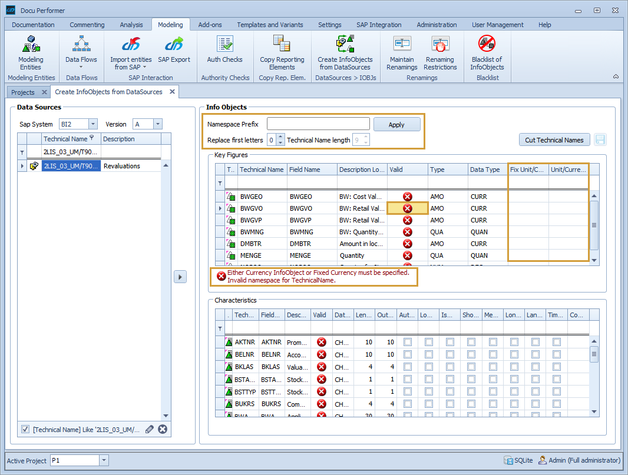Click into the Namespace Prefix field
The height and width of the screenshot is (475, 628).
[318, 124]
